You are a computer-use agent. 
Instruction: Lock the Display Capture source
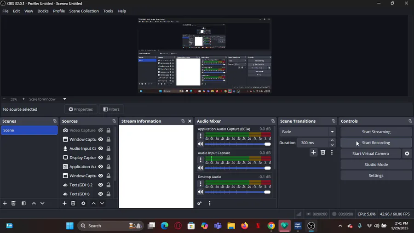coord(109,158)
